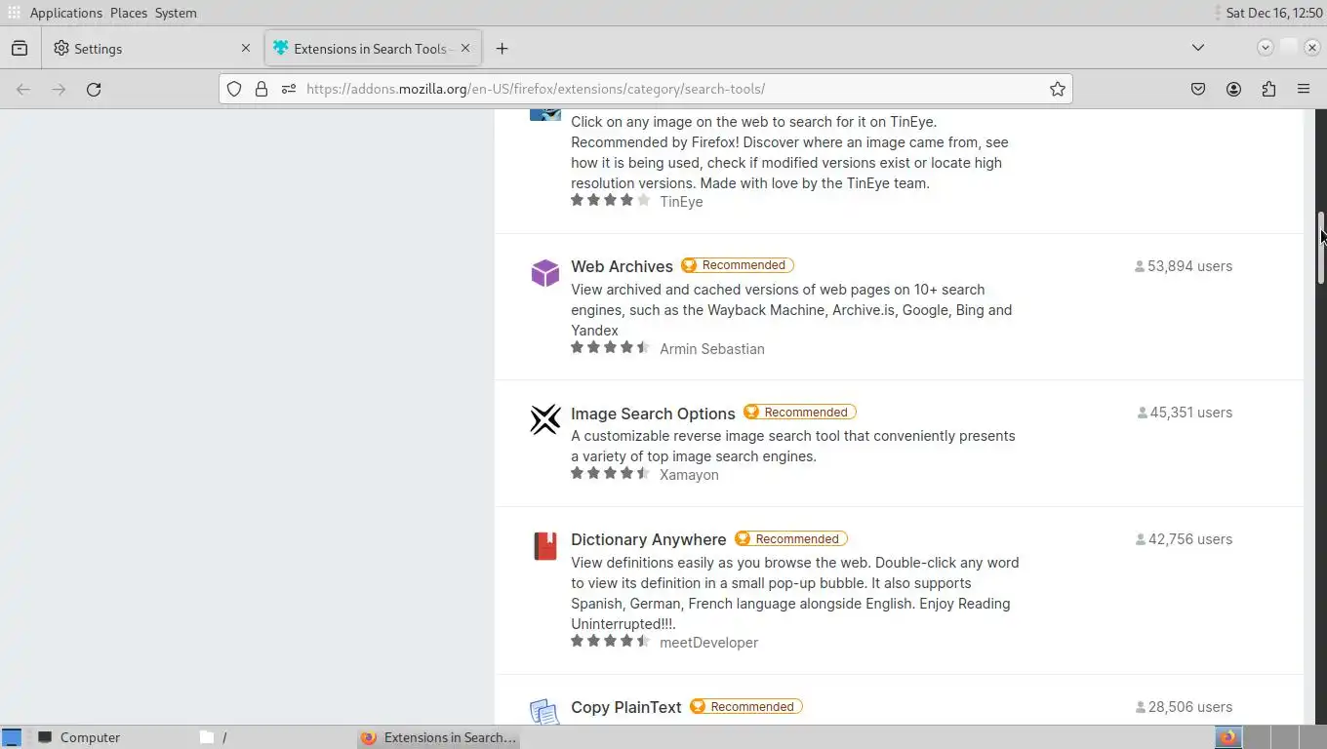This screenshot has height=749, width=1327.
Task: Click Recommended badge beside Web Archives
Action: click(738, 265)
